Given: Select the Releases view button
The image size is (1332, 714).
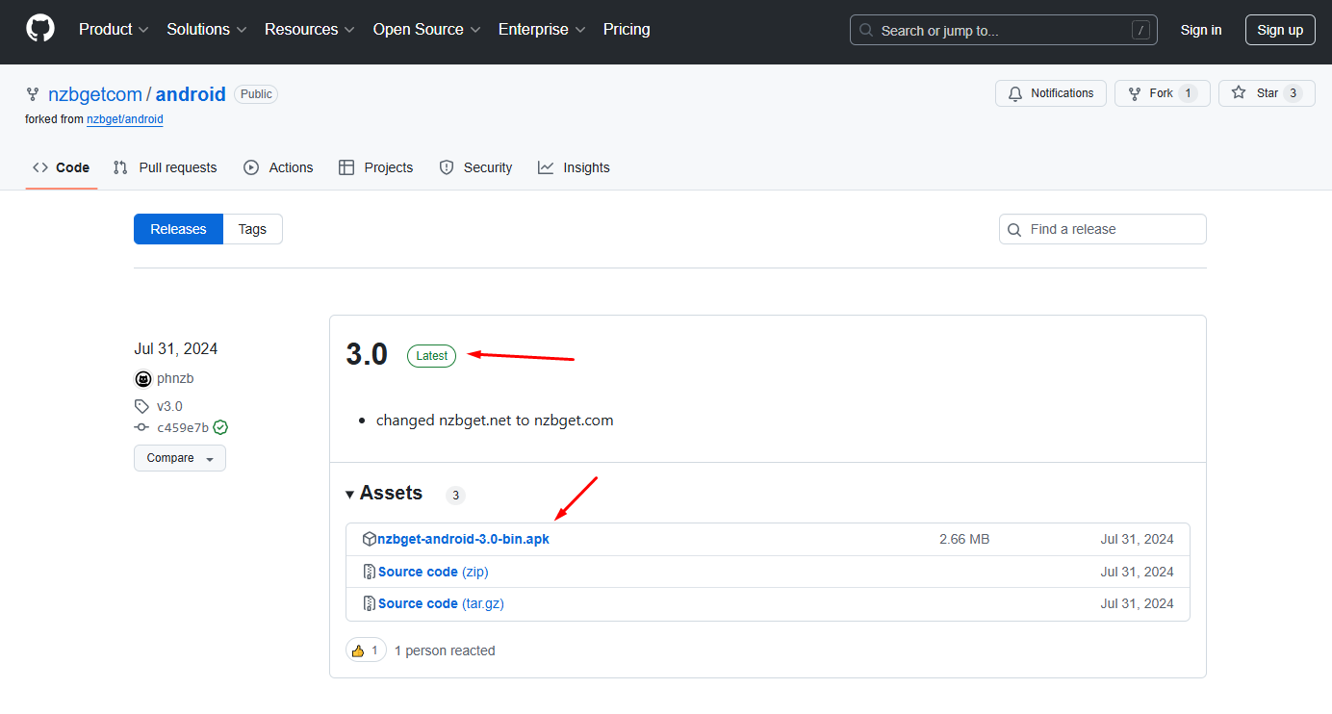Looking at the screenshot, I should point(178,229).
